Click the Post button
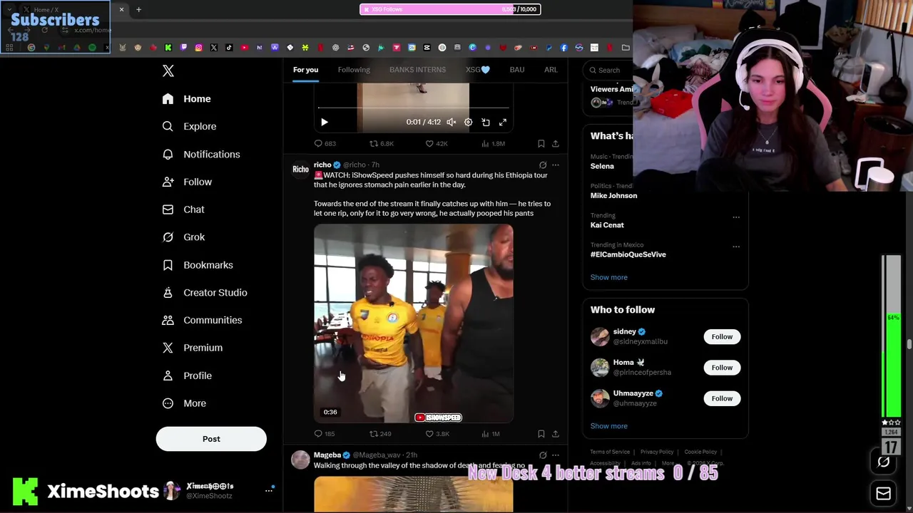913x513 pixels. [211, 439]
